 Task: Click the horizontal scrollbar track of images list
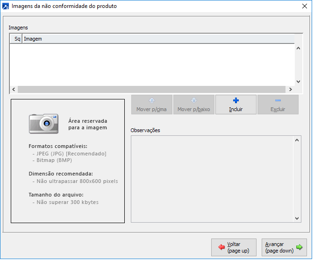click(152, 90)
